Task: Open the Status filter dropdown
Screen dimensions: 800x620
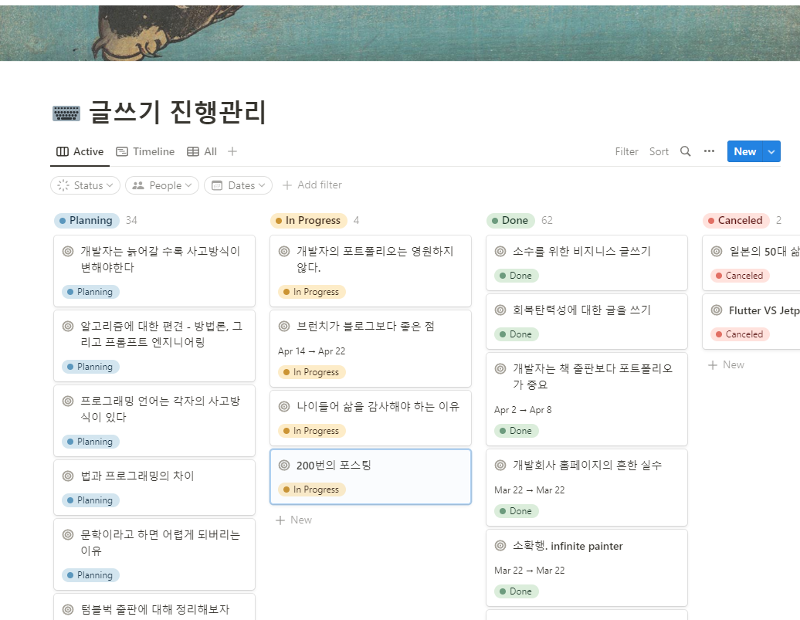Action: pos(85,185)
